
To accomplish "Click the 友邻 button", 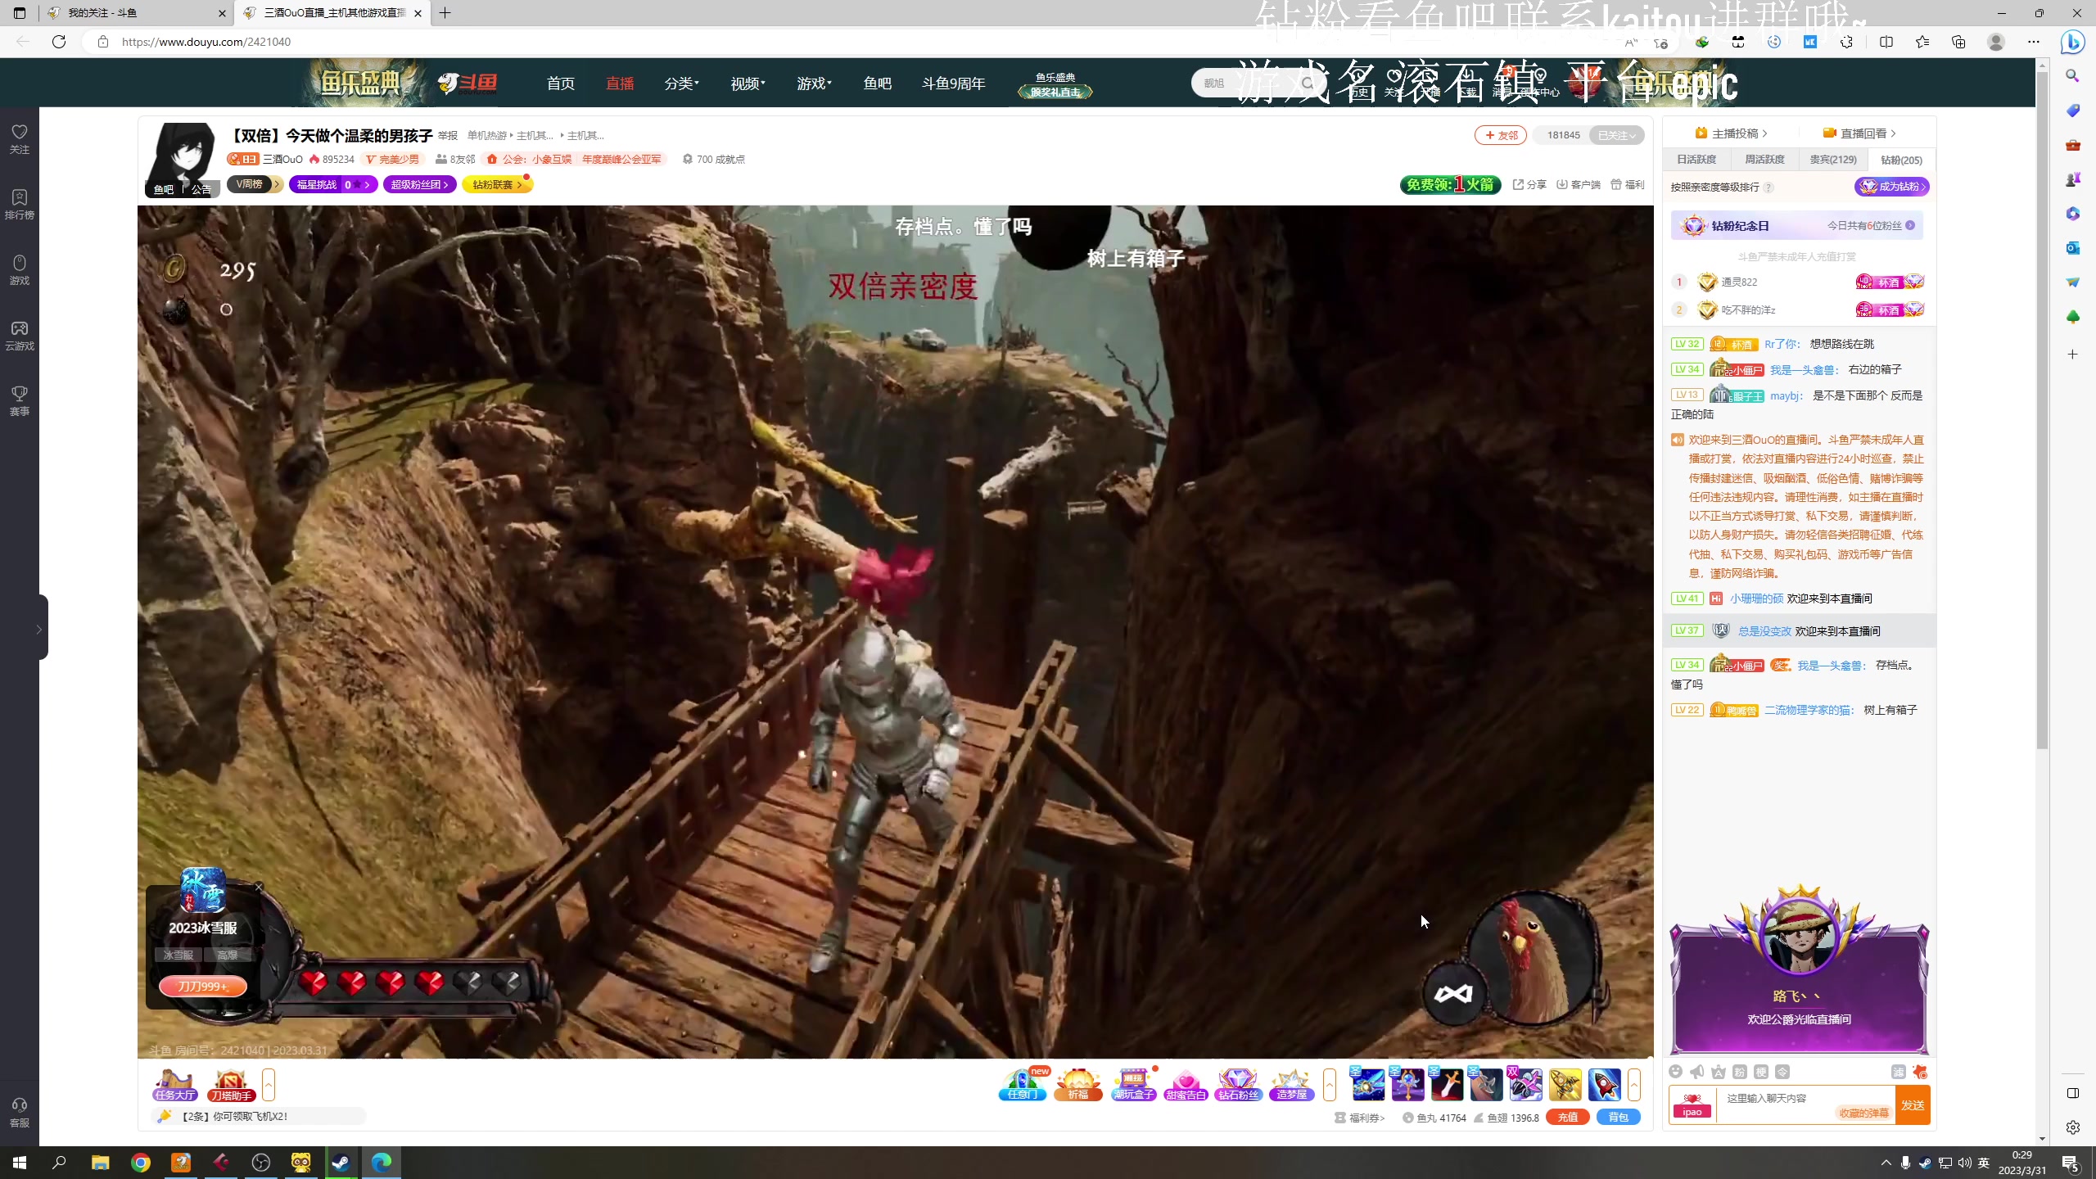I will coord(1501,135).
